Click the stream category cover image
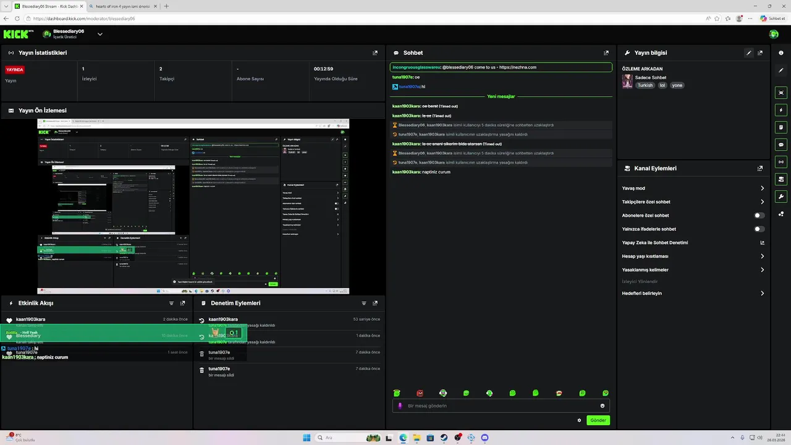 point(627,81)
